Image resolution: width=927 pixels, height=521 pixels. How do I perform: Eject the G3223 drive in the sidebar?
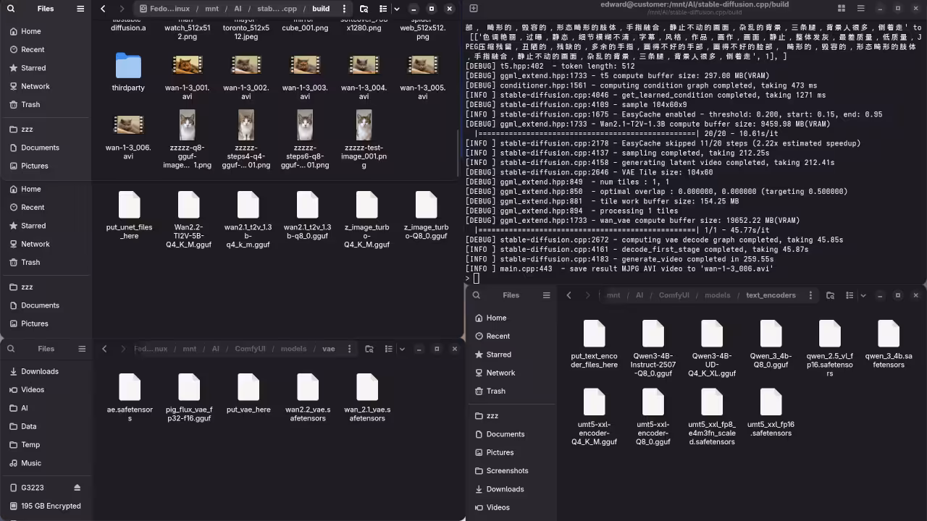click(77, 488)
